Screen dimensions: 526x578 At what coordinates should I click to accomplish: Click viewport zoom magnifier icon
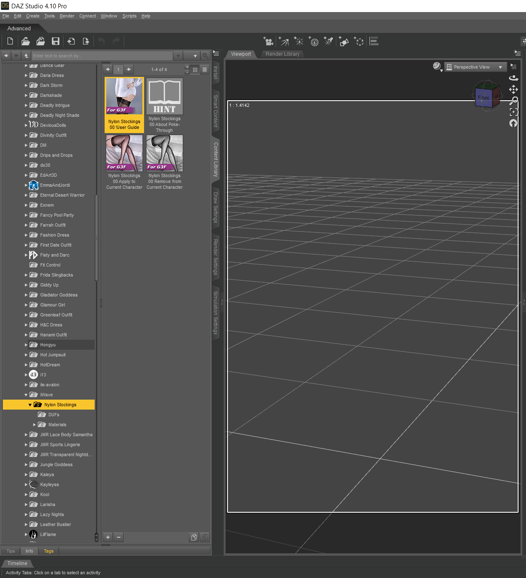coord(514,101)
